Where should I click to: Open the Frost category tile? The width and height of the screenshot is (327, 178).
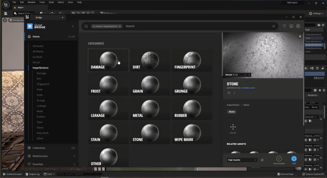[x=108, y=85]
